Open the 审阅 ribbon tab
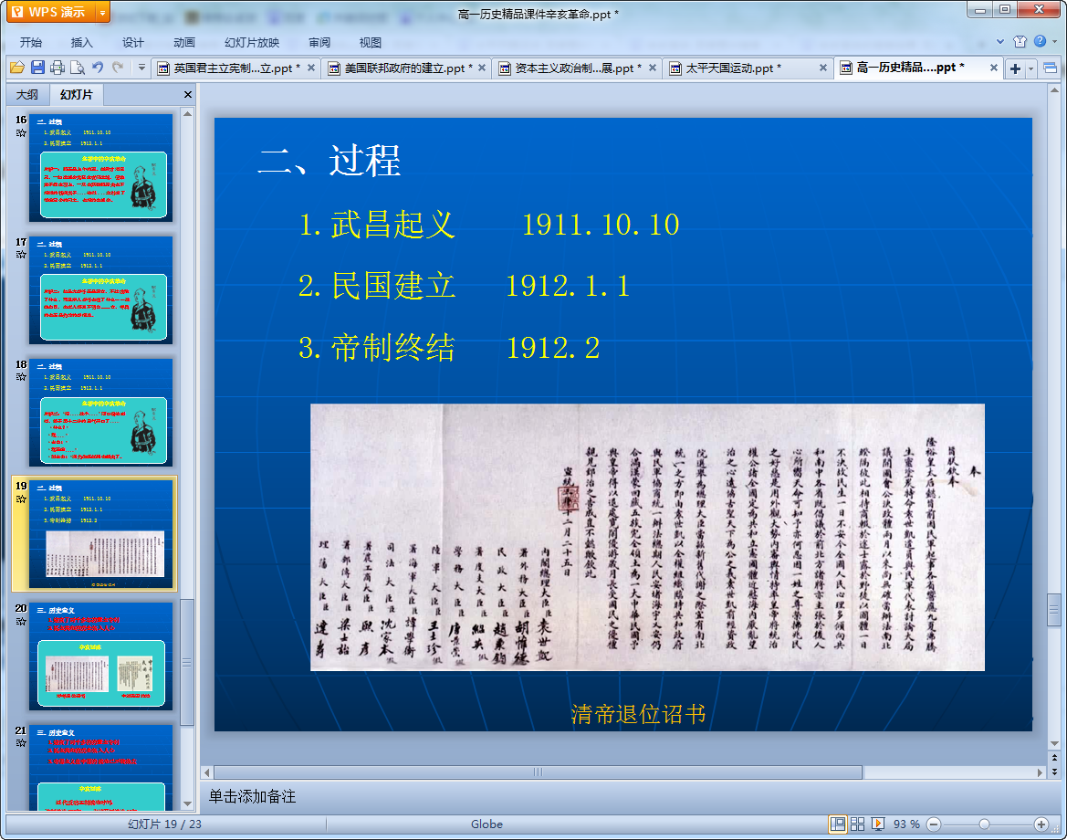The width and height of the screenshot is (1067, 840). tap(319, 42)
